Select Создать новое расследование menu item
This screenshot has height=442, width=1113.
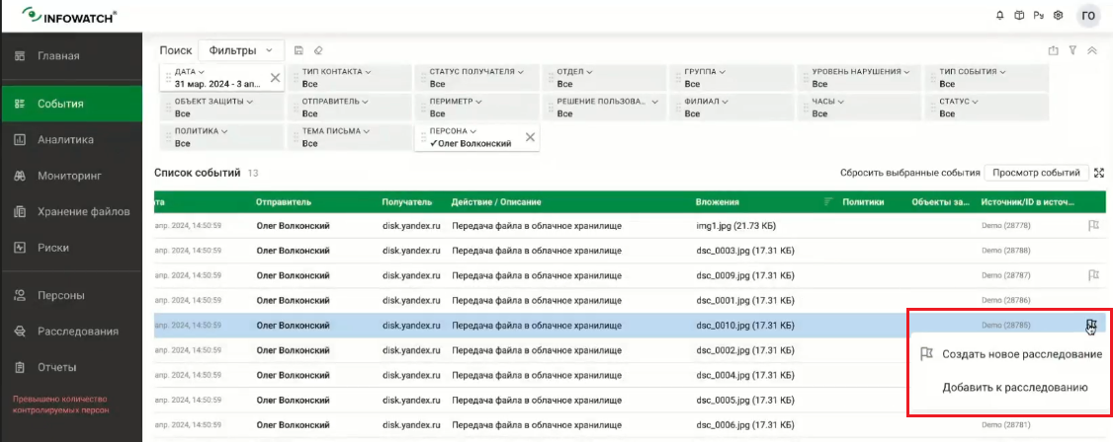click(x=1021, y=353)
